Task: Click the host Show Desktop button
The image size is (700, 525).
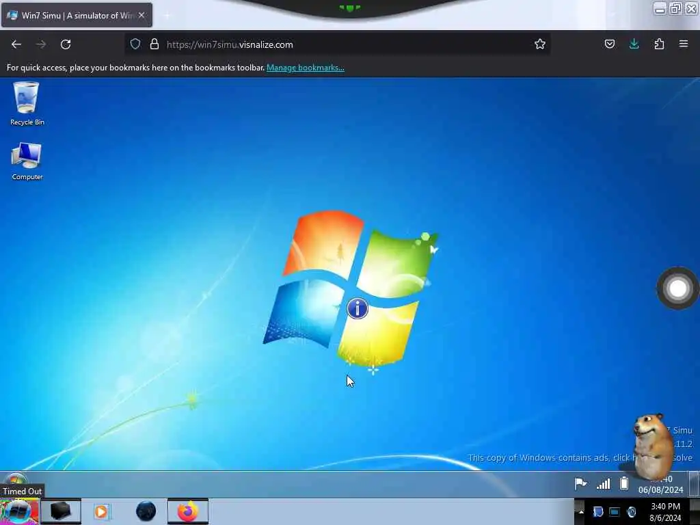Action: 695,511
